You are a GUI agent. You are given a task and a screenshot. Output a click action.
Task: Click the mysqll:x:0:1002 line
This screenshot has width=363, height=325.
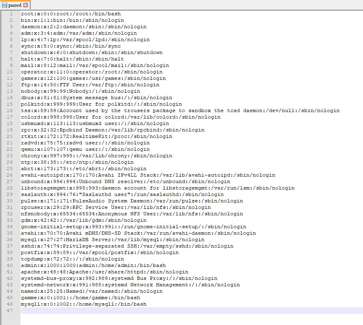[x=84, y=304]
